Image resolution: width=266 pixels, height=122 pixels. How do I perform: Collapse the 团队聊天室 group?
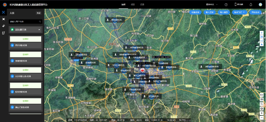(x=39, y=30)
